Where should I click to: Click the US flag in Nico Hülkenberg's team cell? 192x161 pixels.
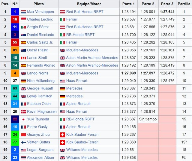click(62, 81)
